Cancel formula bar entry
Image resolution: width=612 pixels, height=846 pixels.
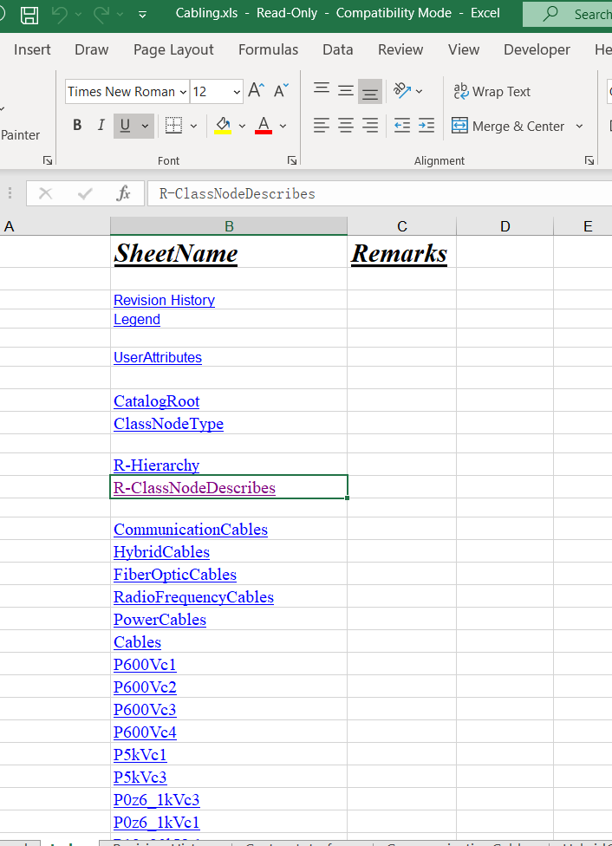pos(45,193)
